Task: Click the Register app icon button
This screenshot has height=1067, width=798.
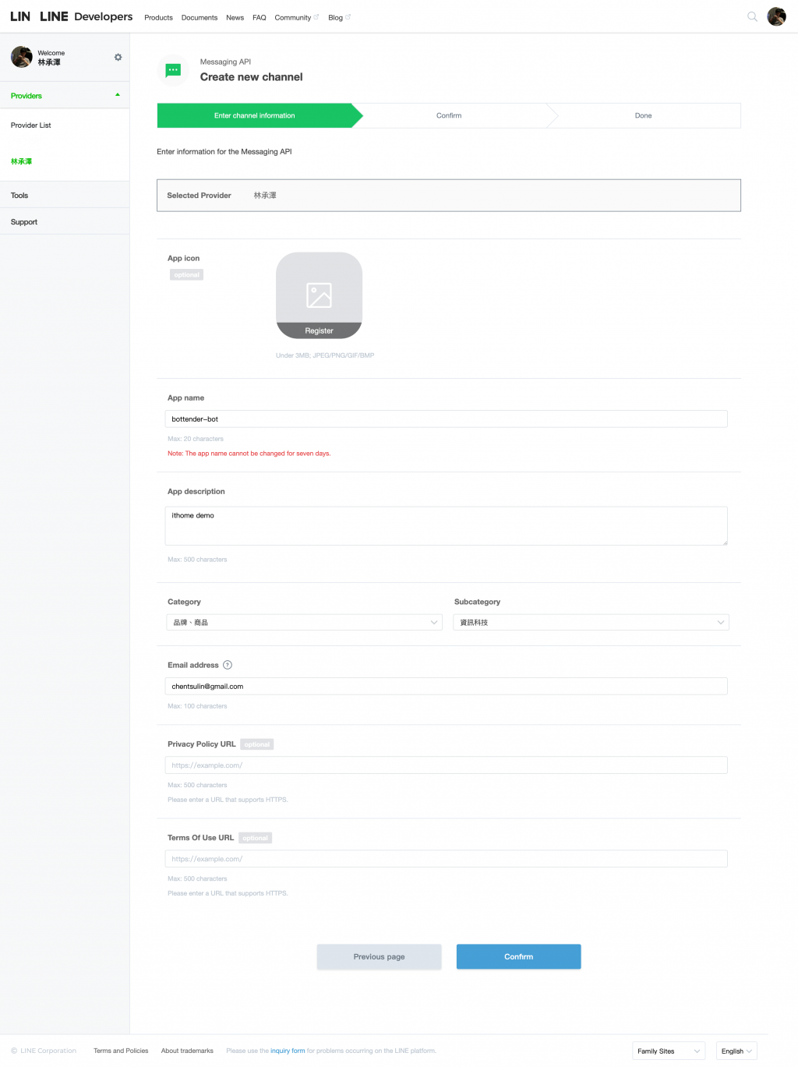Action: (x=319, y=330)
